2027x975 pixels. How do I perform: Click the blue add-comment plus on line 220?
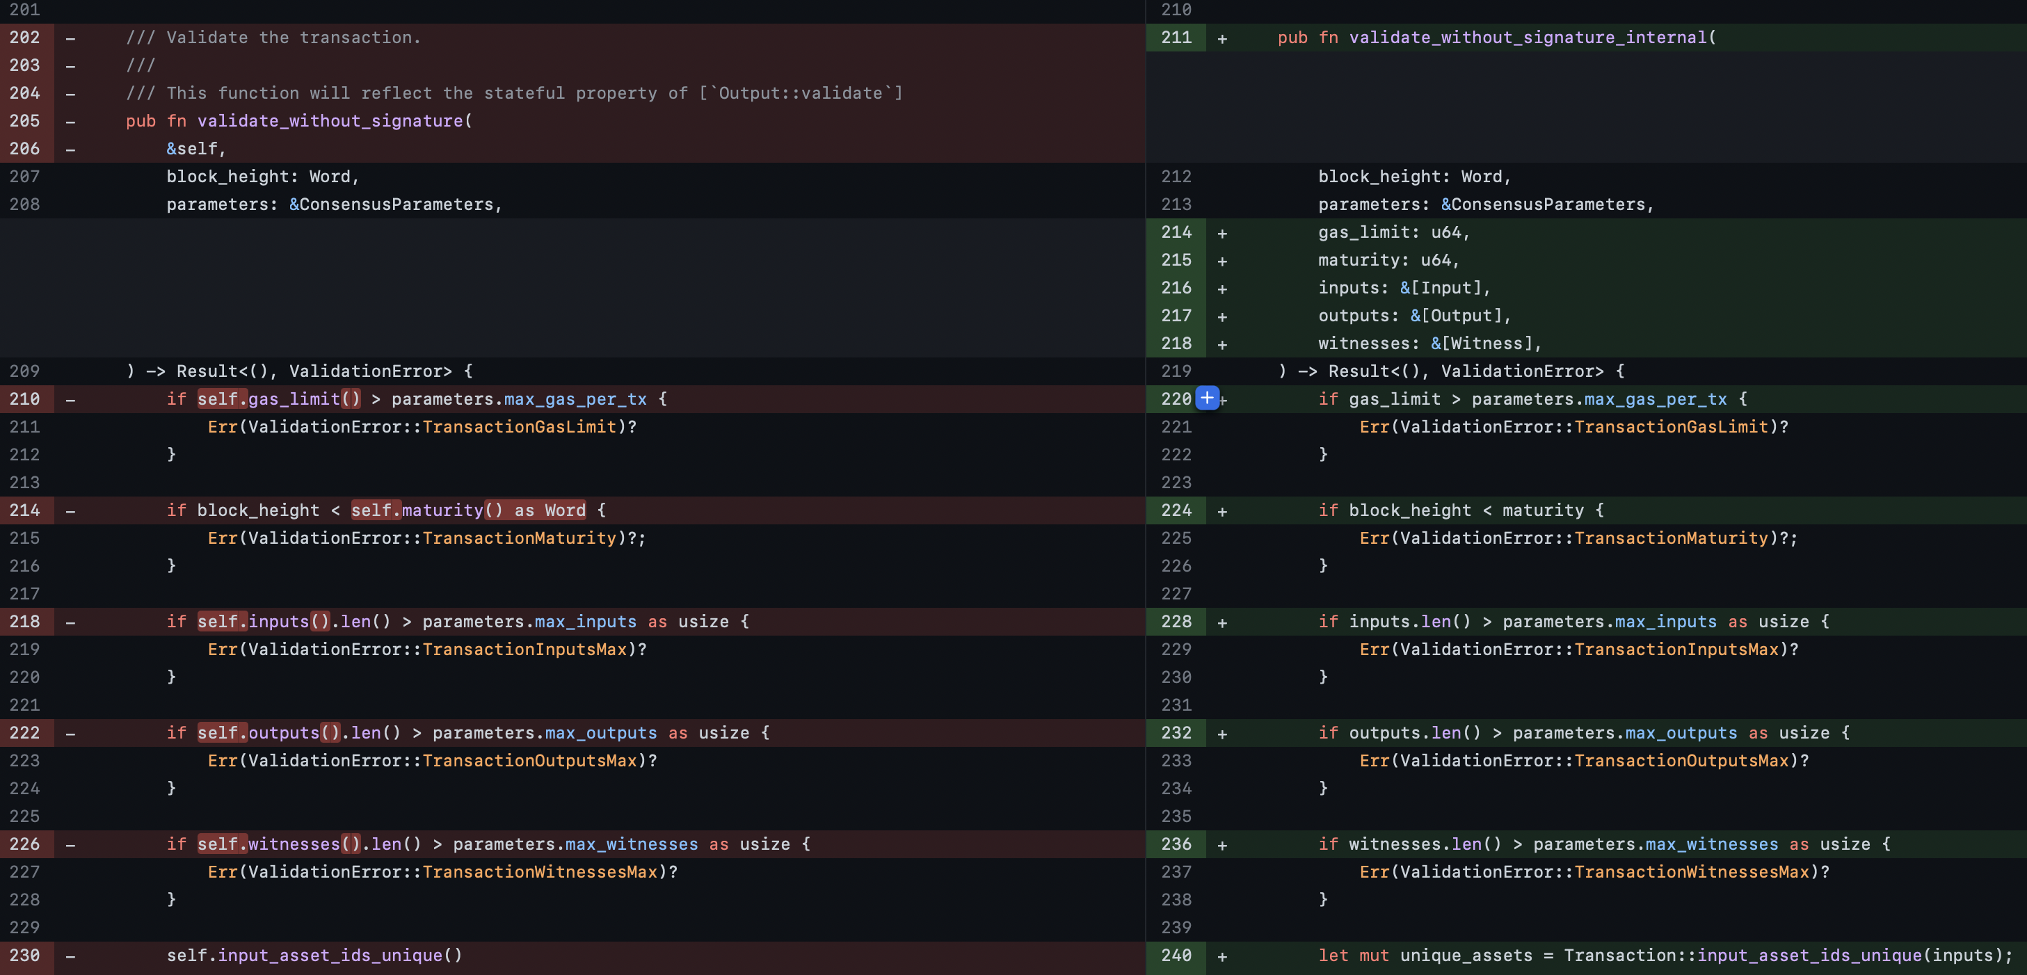1207,398
